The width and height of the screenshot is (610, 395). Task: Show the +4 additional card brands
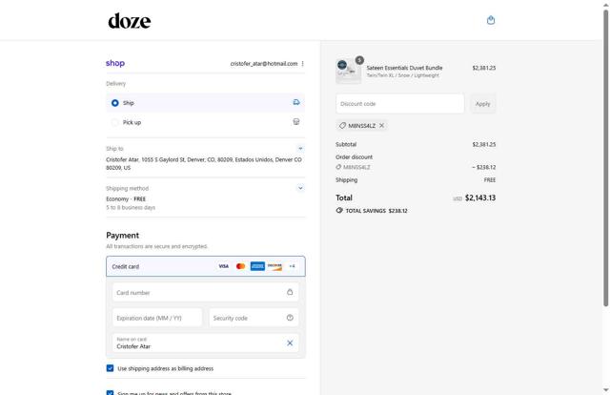[292, 266]
